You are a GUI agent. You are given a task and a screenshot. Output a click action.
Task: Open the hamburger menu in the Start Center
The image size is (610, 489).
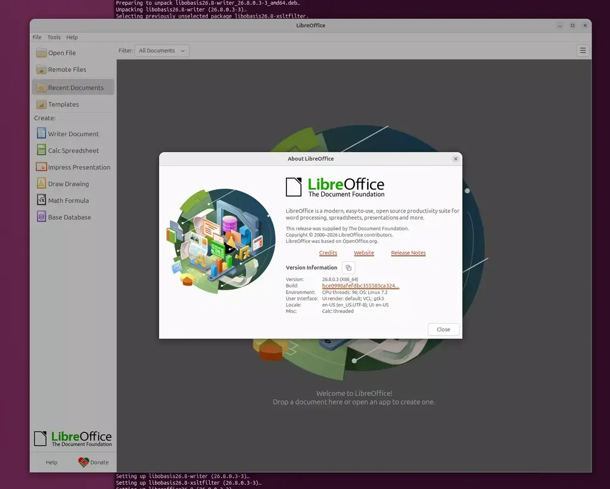(x=583, y=51)
